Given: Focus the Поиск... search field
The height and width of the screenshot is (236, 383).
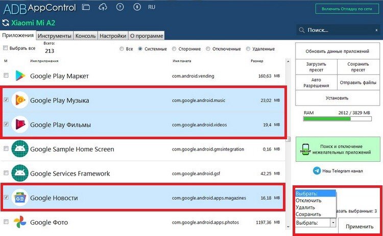Looking at the screenshot, I should tap(339, 30).
